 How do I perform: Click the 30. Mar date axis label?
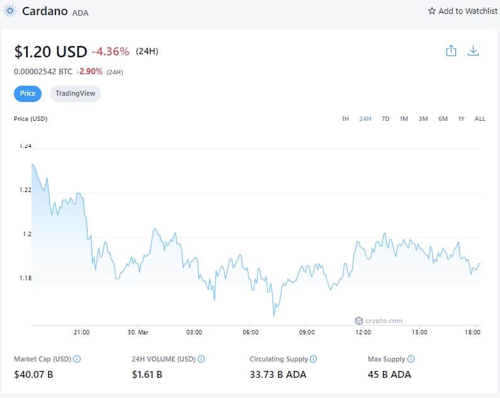(x=138, y=333)
